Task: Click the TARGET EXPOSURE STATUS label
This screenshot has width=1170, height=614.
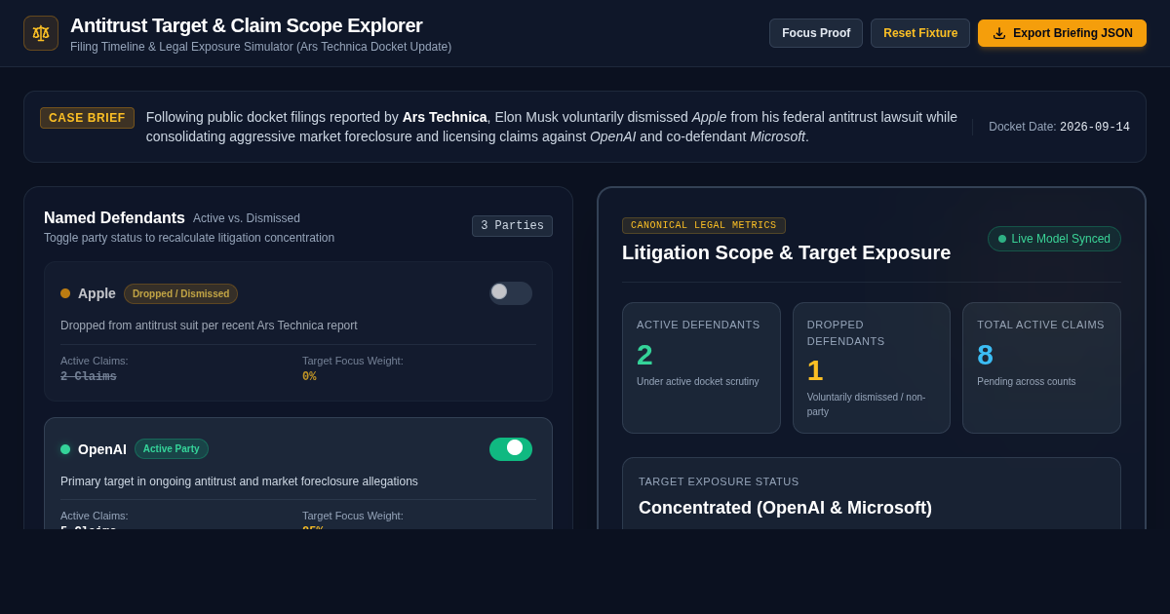Action: click(x=719, y=481)
